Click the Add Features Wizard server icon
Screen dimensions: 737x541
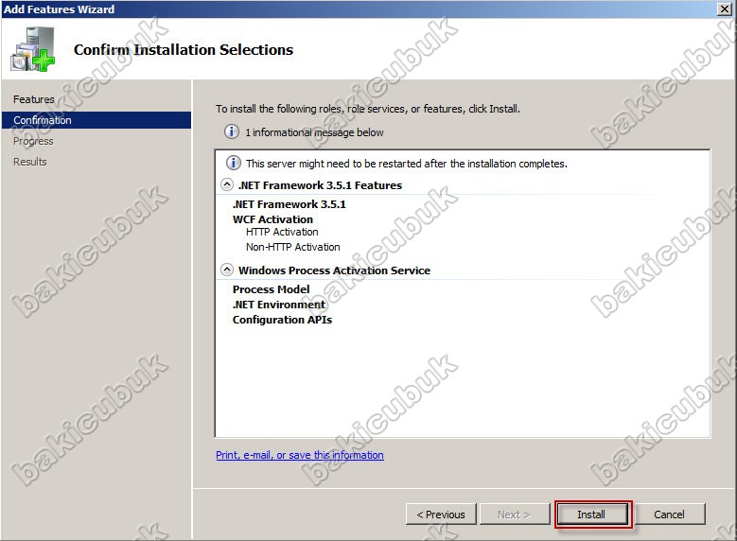pyautogui.click(x=33, y=49)
